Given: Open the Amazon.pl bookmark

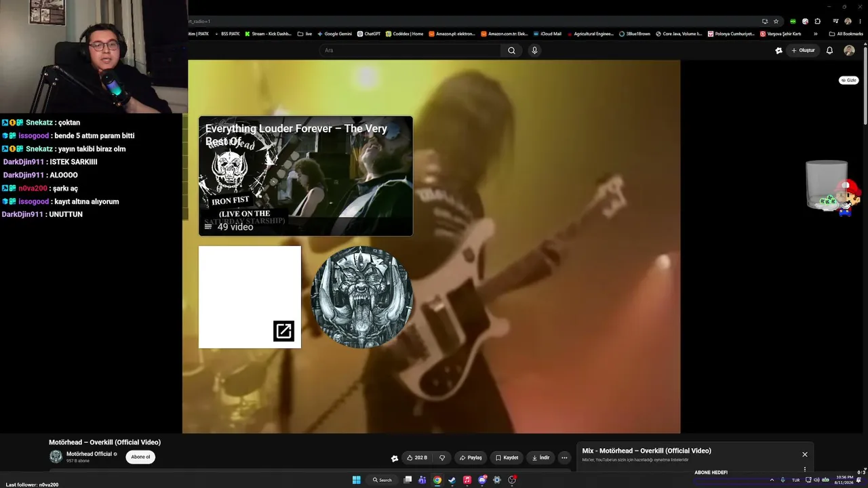Looking at the screenshot, I should (452, 34).
